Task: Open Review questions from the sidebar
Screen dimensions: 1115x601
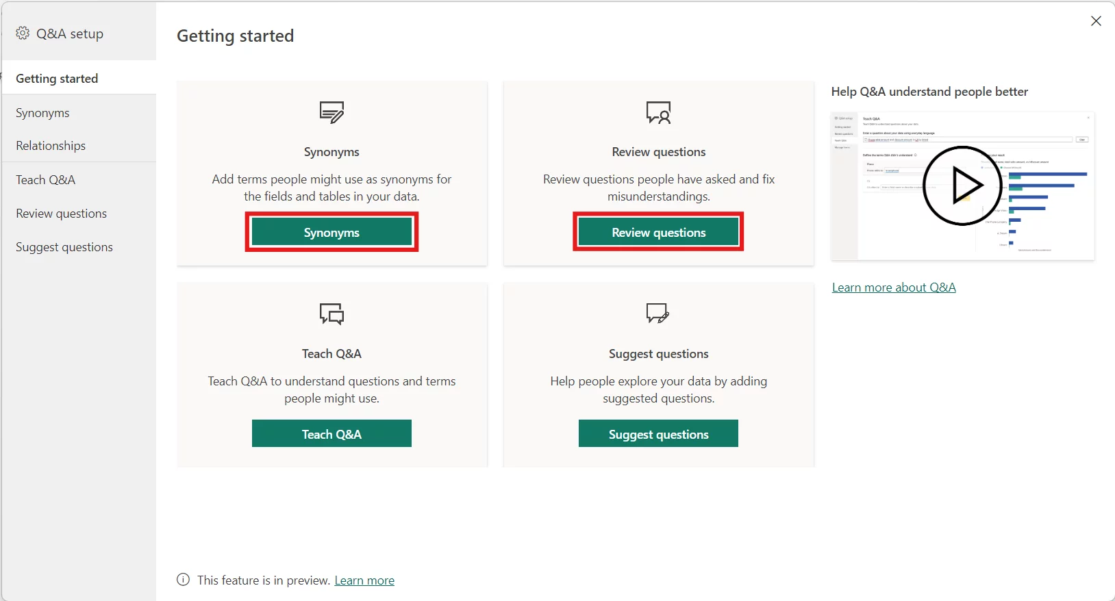Action: pos(61,214)
